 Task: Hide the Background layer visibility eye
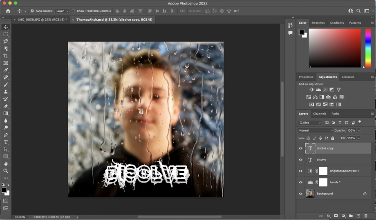click(x=301, y=194)
